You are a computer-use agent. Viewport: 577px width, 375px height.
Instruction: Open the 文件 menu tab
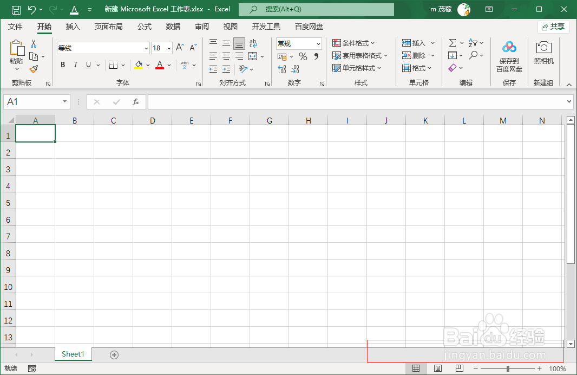tap(15, 27)
